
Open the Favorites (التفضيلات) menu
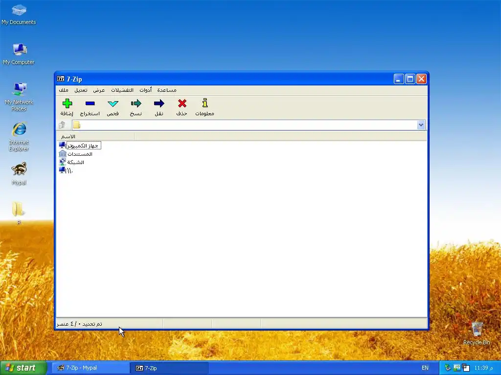tap(122, 90)
